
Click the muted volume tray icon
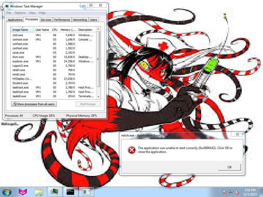[237, 192]
